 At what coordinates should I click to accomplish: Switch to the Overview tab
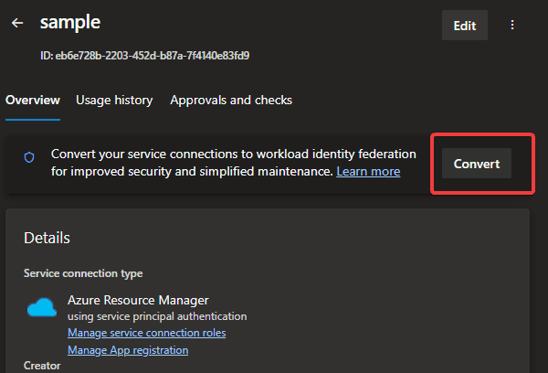[33, 100]
